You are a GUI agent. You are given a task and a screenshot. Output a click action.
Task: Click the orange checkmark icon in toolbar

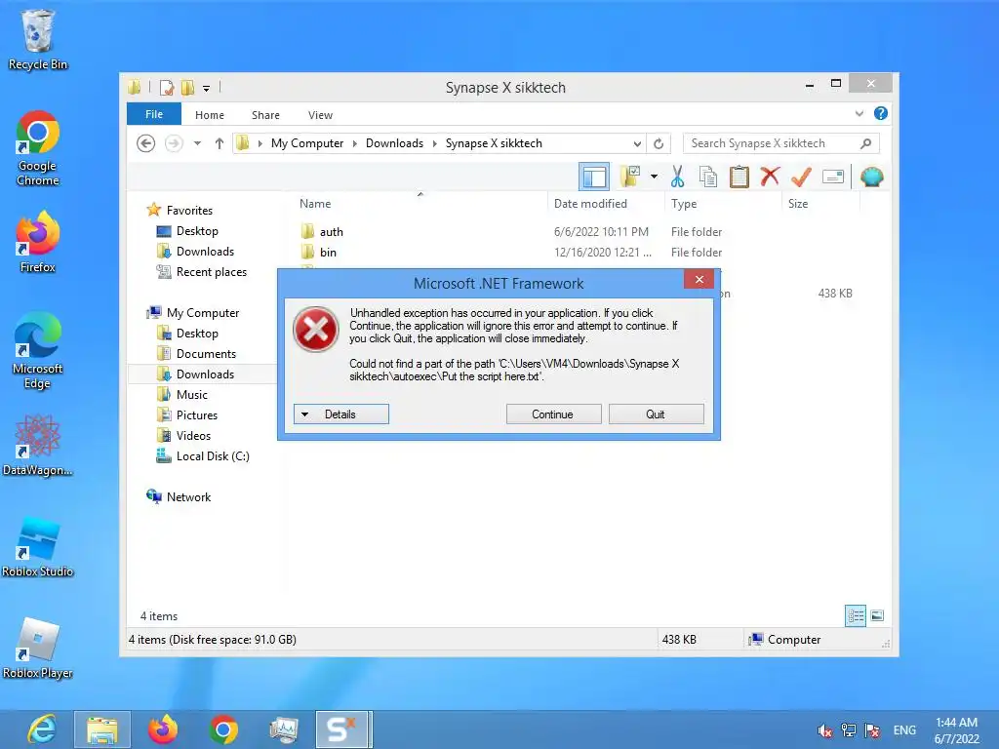click(801, 177)
